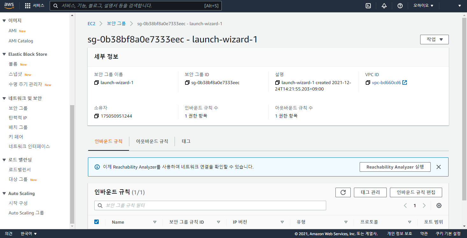
Task: Collapse the 로드 밸런싱 section
Action: (4, 160)
